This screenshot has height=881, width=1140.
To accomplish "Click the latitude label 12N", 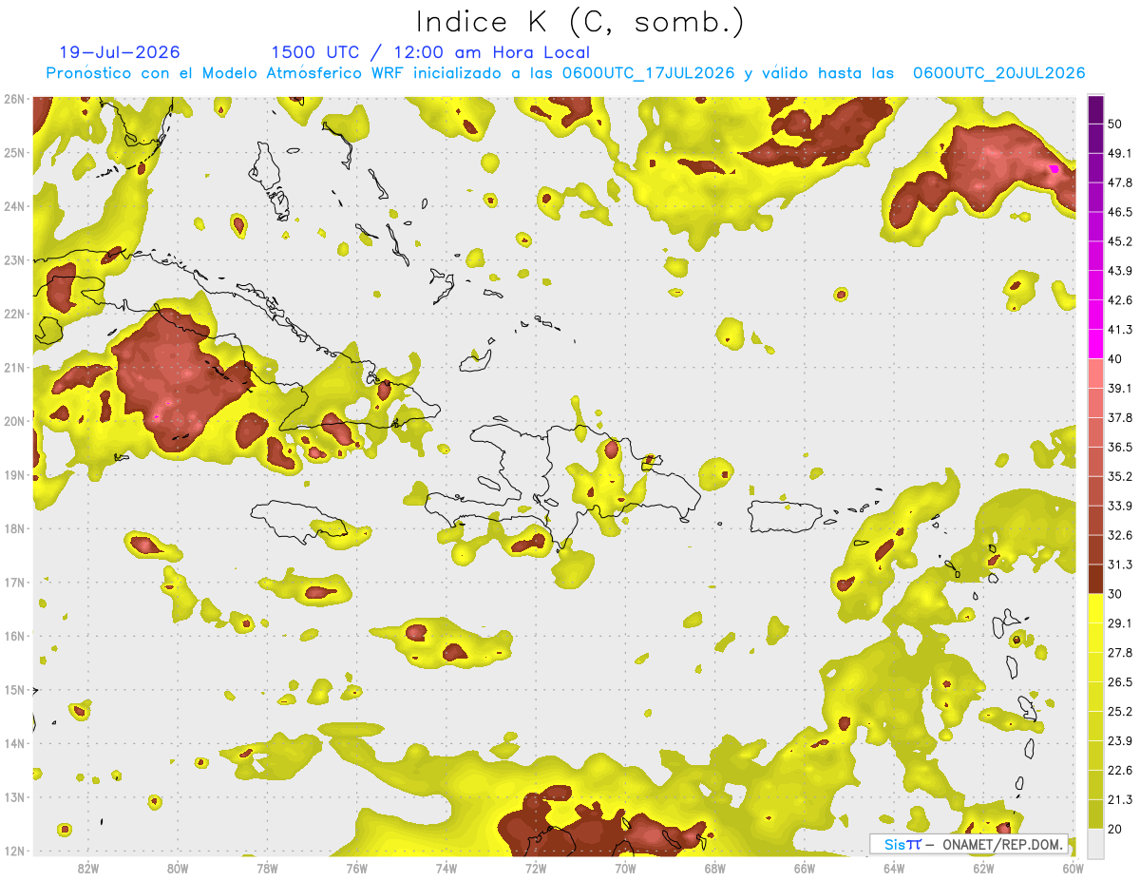I will [x=14, y=851].
